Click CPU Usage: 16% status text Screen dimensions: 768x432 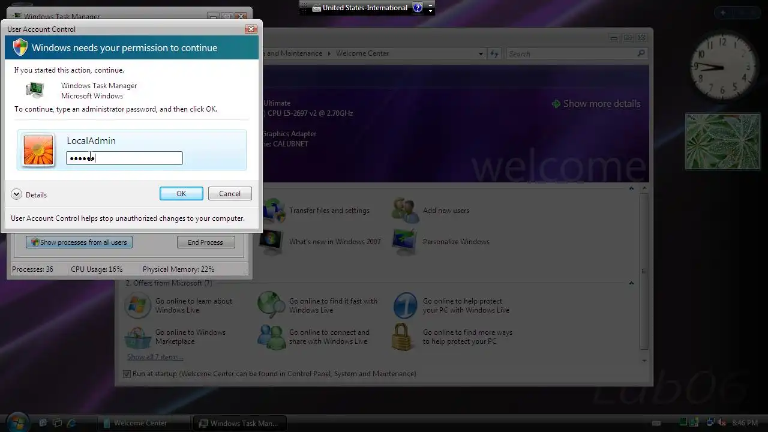point(97,269)
